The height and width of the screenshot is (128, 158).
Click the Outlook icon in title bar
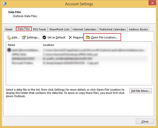[x=5, y=4]
